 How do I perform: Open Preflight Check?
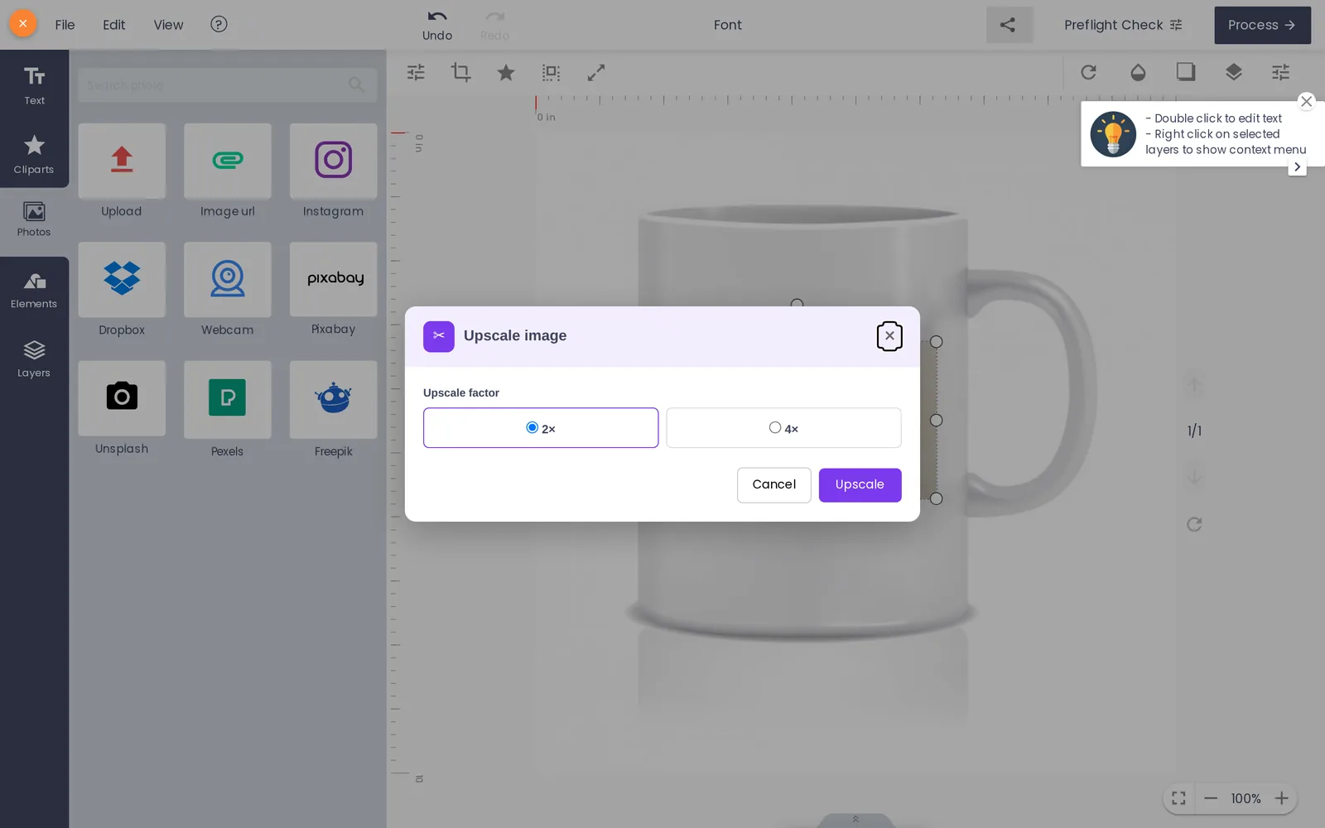pyautogui.click(x=1123, y=25)
